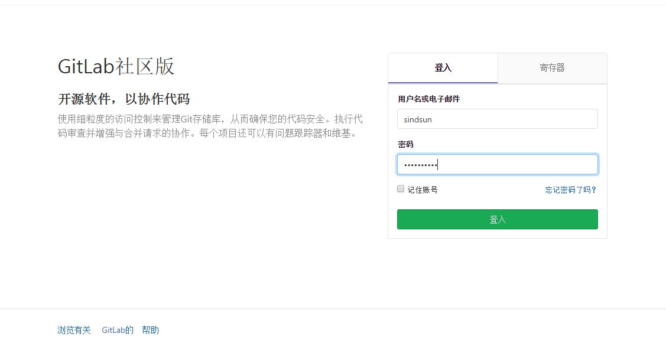Open the 帮助 footer link
Viewport: 666px width, 337px height.
click(150, 330)
